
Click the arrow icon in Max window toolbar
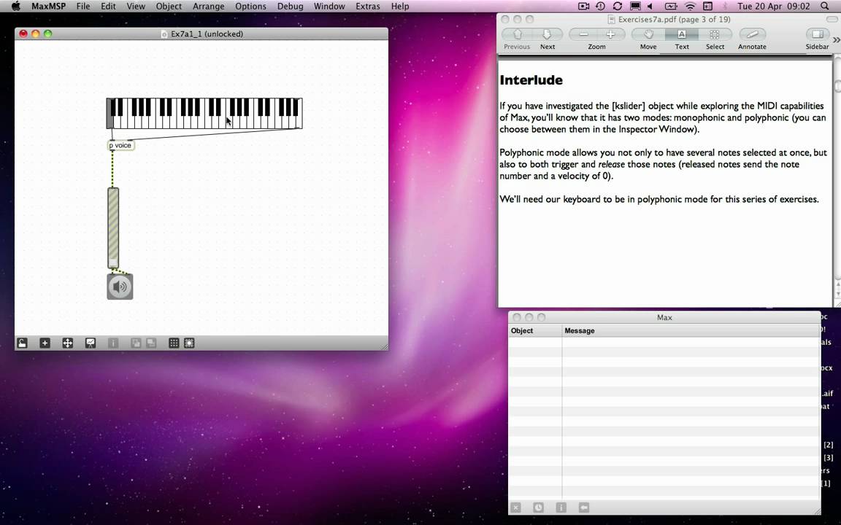pos(584,507)
